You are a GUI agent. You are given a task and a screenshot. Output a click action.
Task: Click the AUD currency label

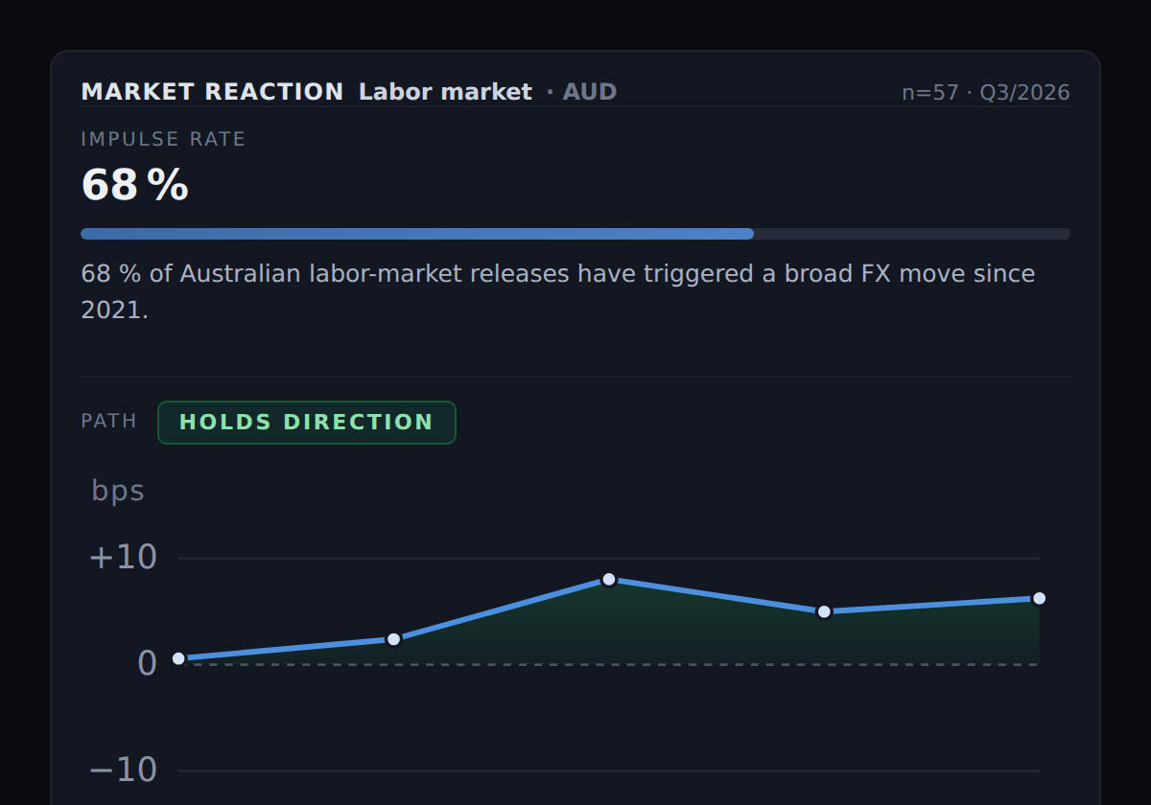(x=589, y=92)
